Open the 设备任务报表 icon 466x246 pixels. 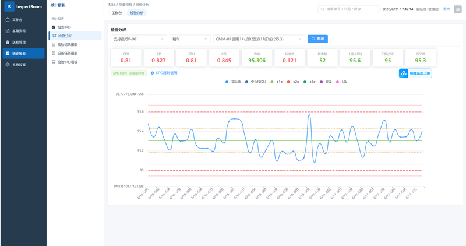[x=54, y=53]
